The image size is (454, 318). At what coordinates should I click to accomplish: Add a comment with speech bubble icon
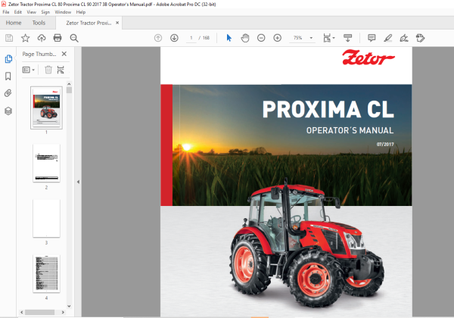click(372, 38)
